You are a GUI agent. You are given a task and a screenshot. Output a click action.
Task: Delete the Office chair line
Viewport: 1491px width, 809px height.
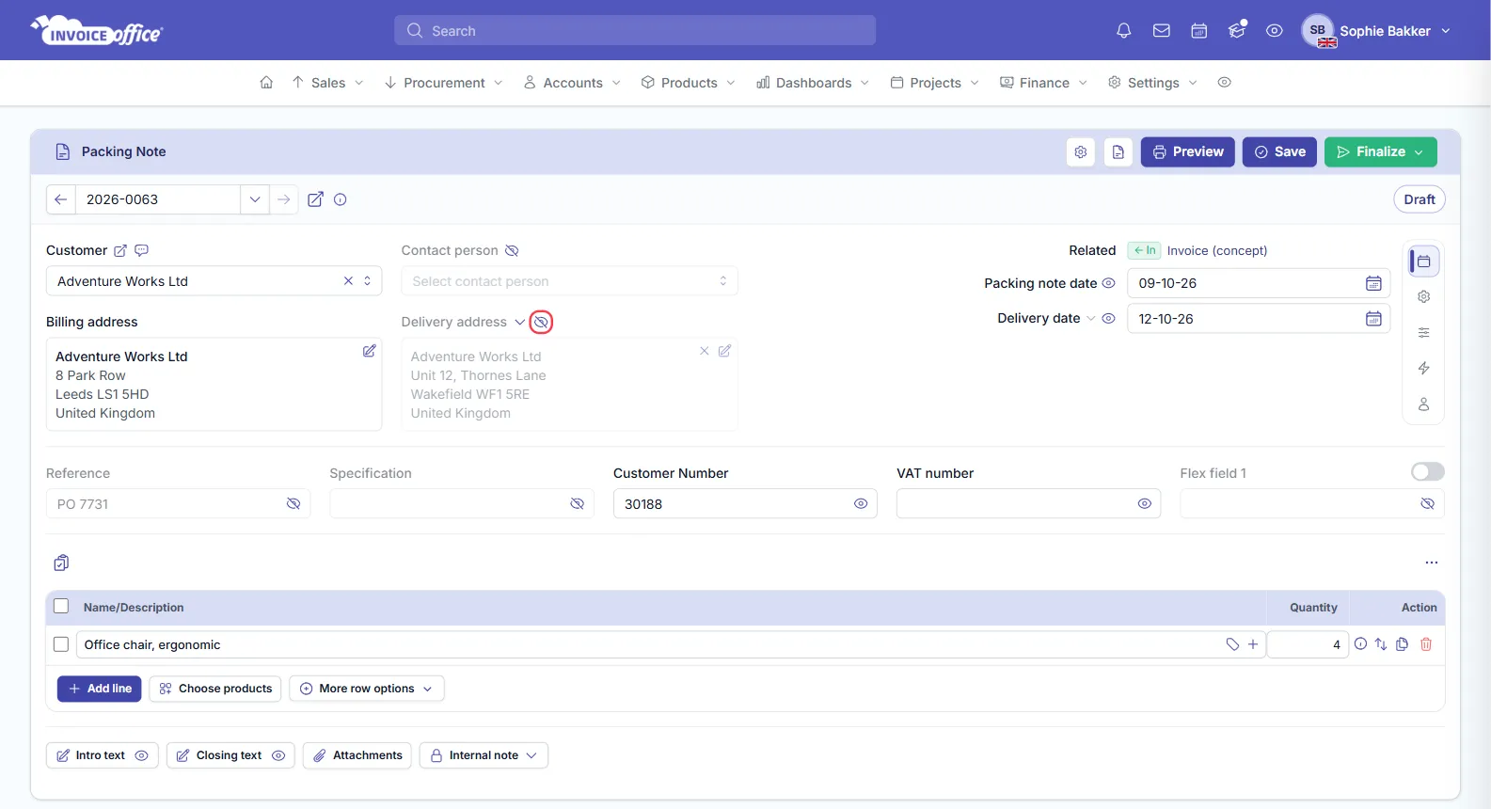(x=1426, y=644)
